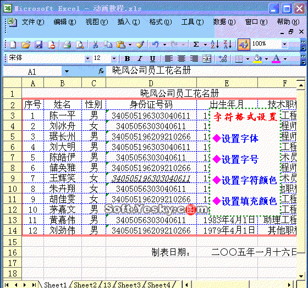Toggle Italic formatting
Image resolution: width=308 pixels, height=288 pixels.
(140, 58)
